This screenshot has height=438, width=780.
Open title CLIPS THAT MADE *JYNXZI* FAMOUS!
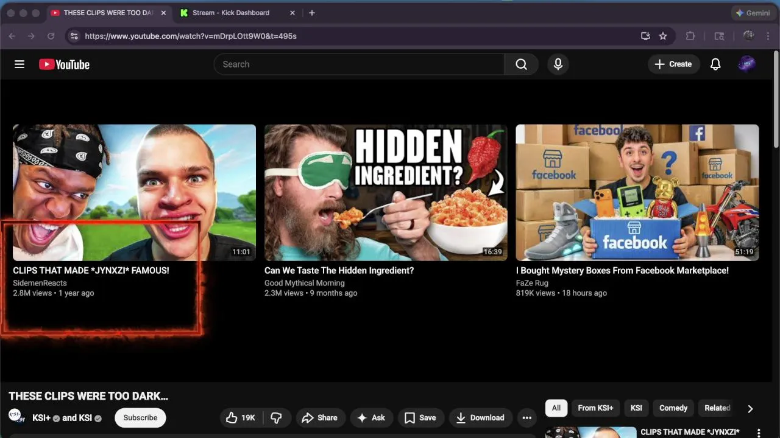coord(91,271)
